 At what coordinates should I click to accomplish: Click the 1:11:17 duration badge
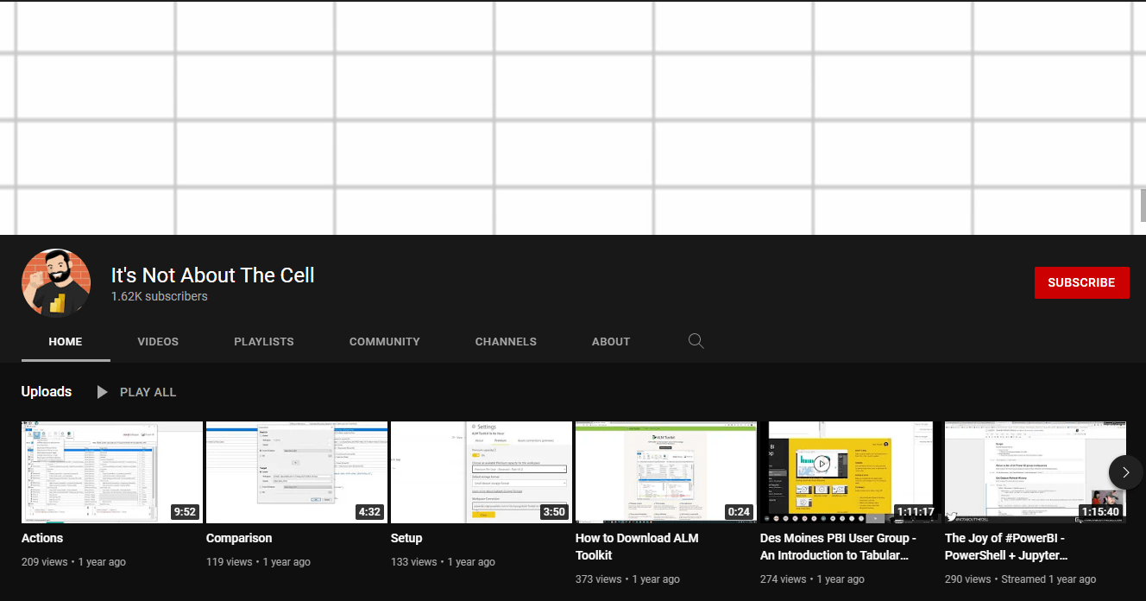click(915, 512)
